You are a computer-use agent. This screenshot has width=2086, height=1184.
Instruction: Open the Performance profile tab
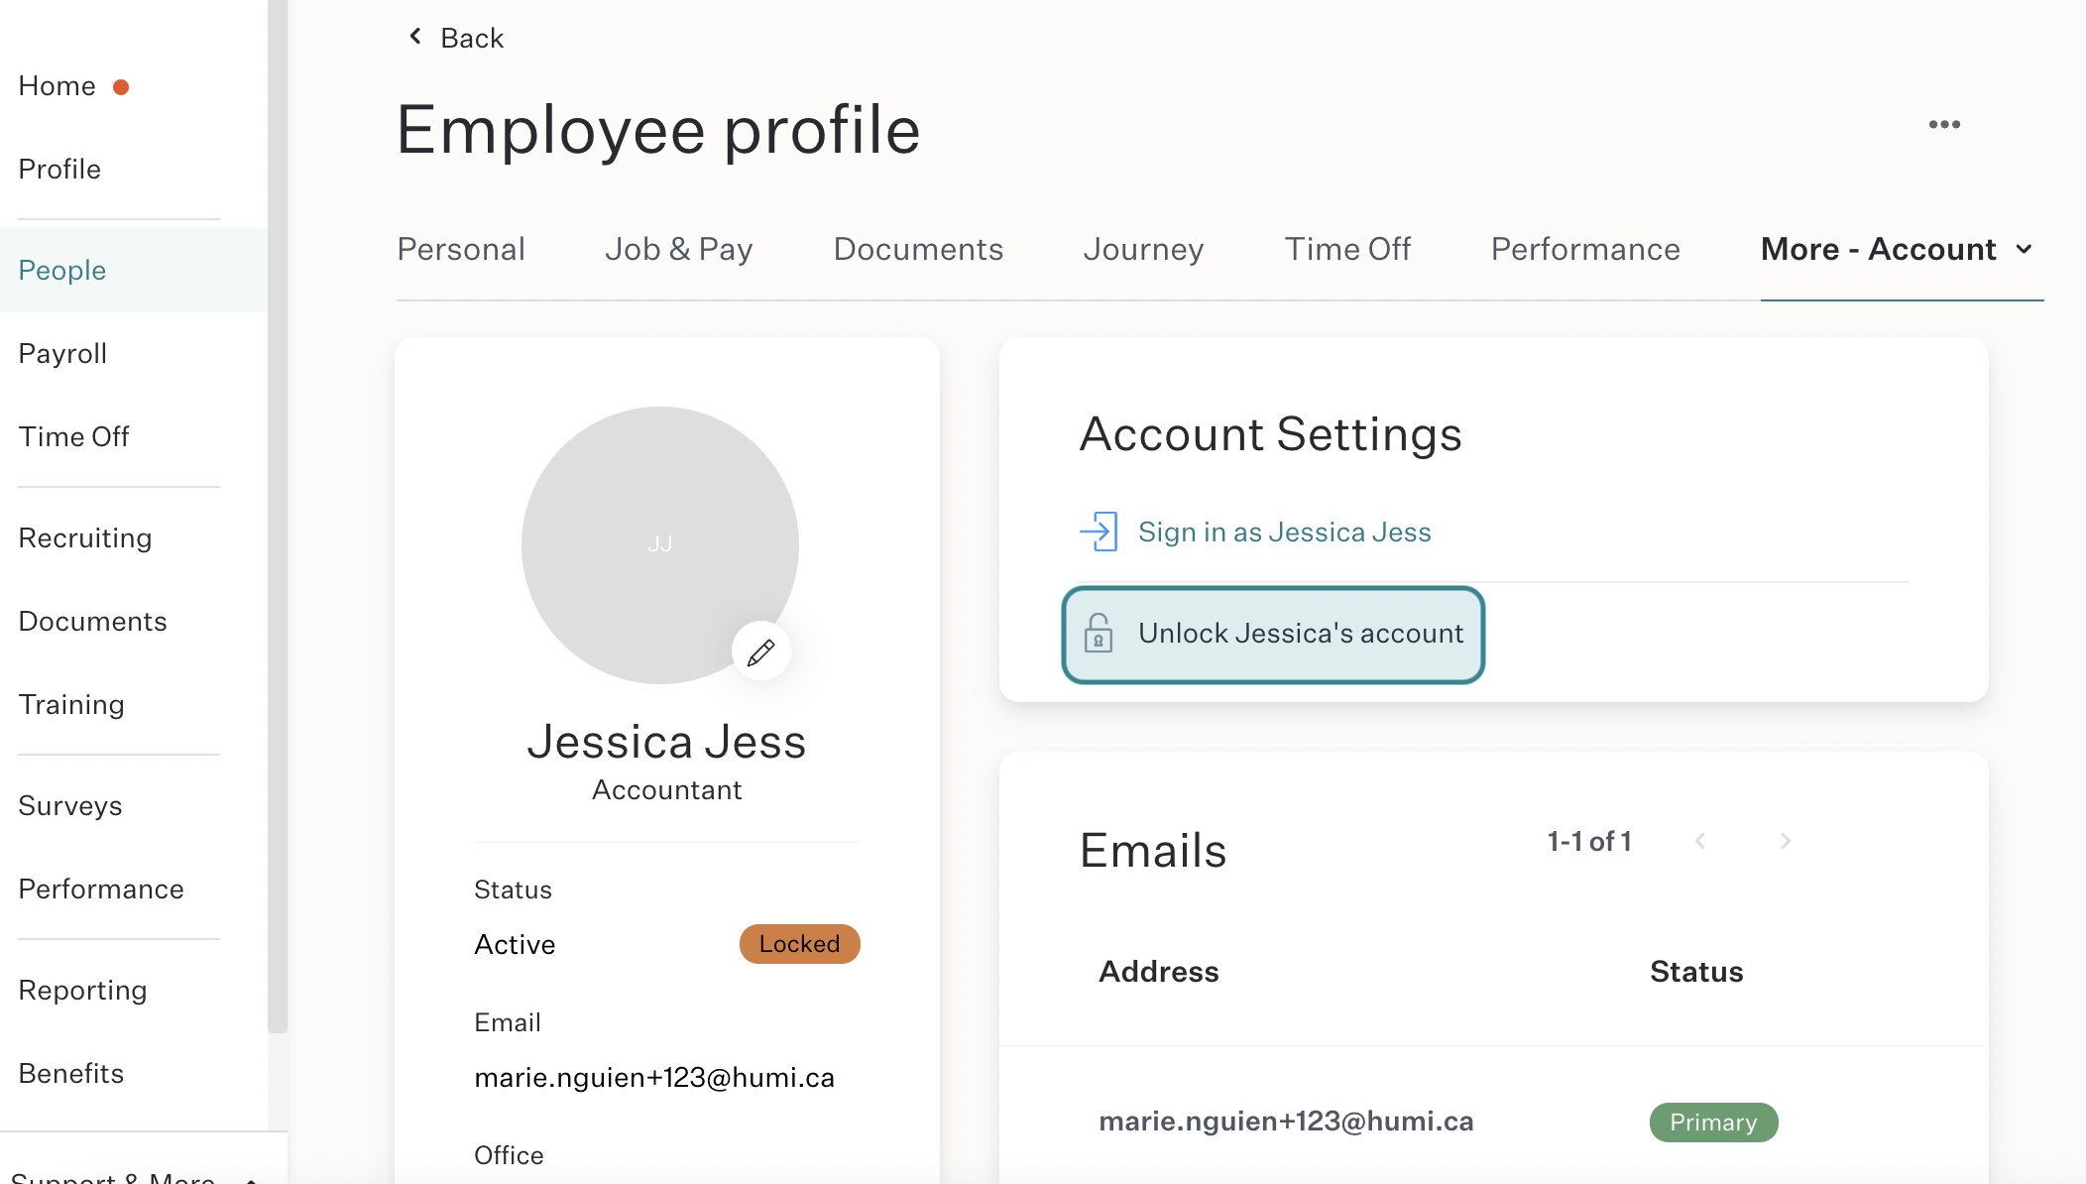(x=1585, y=249)
